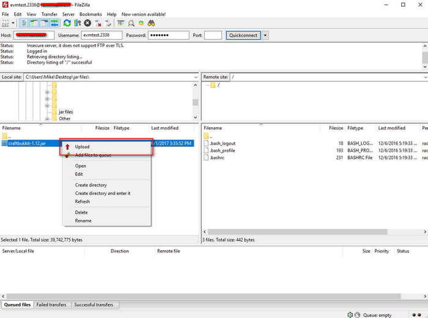Open New version available! menu
Viewport: 428px width, 318px height.
tap(144, 14)
